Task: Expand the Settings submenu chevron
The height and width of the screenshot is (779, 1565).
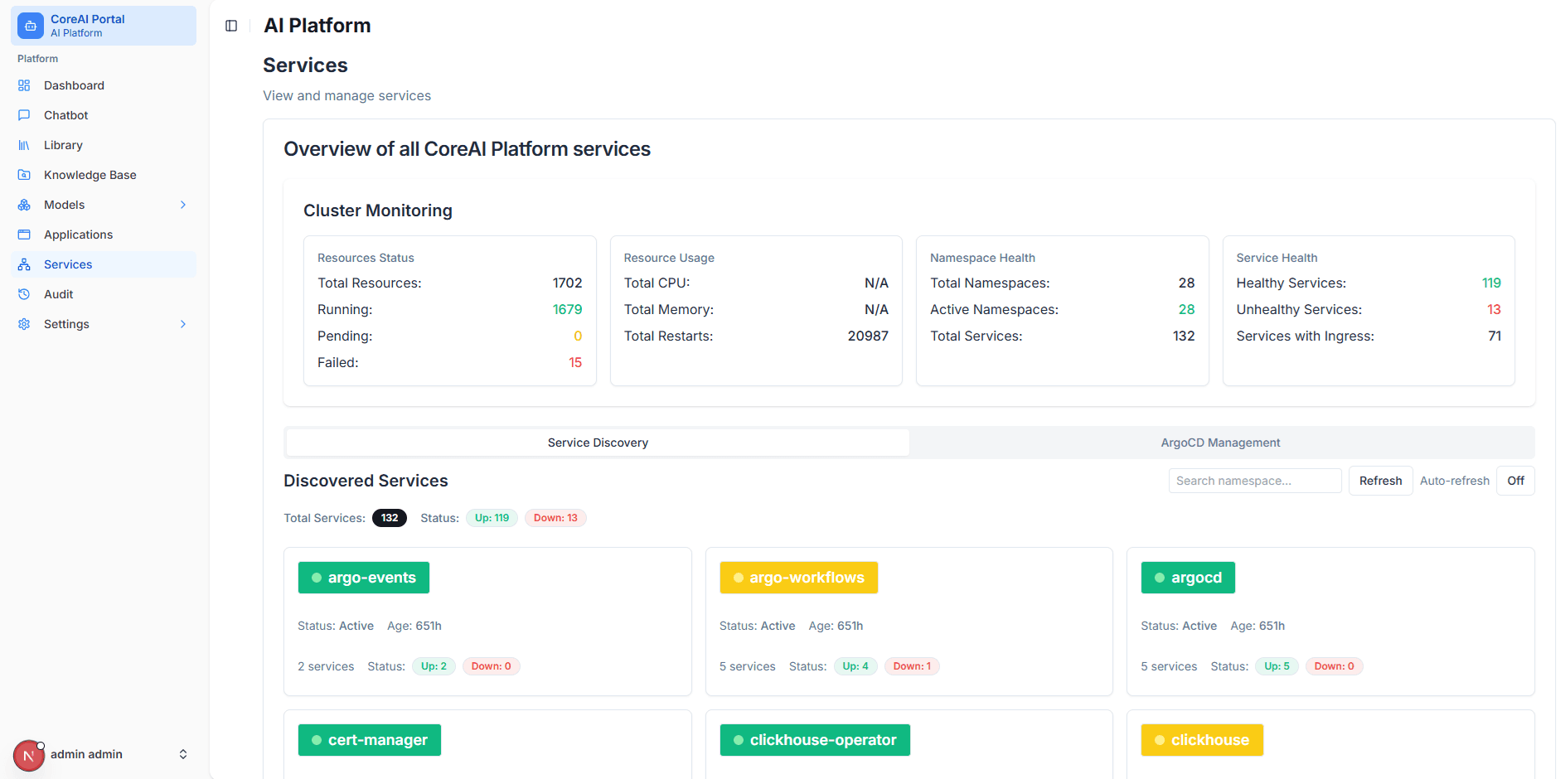Action: (183, 324)
